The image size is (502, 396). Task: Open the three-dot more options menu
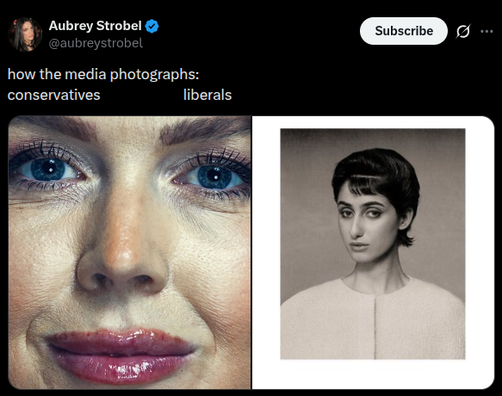[487, 31]
